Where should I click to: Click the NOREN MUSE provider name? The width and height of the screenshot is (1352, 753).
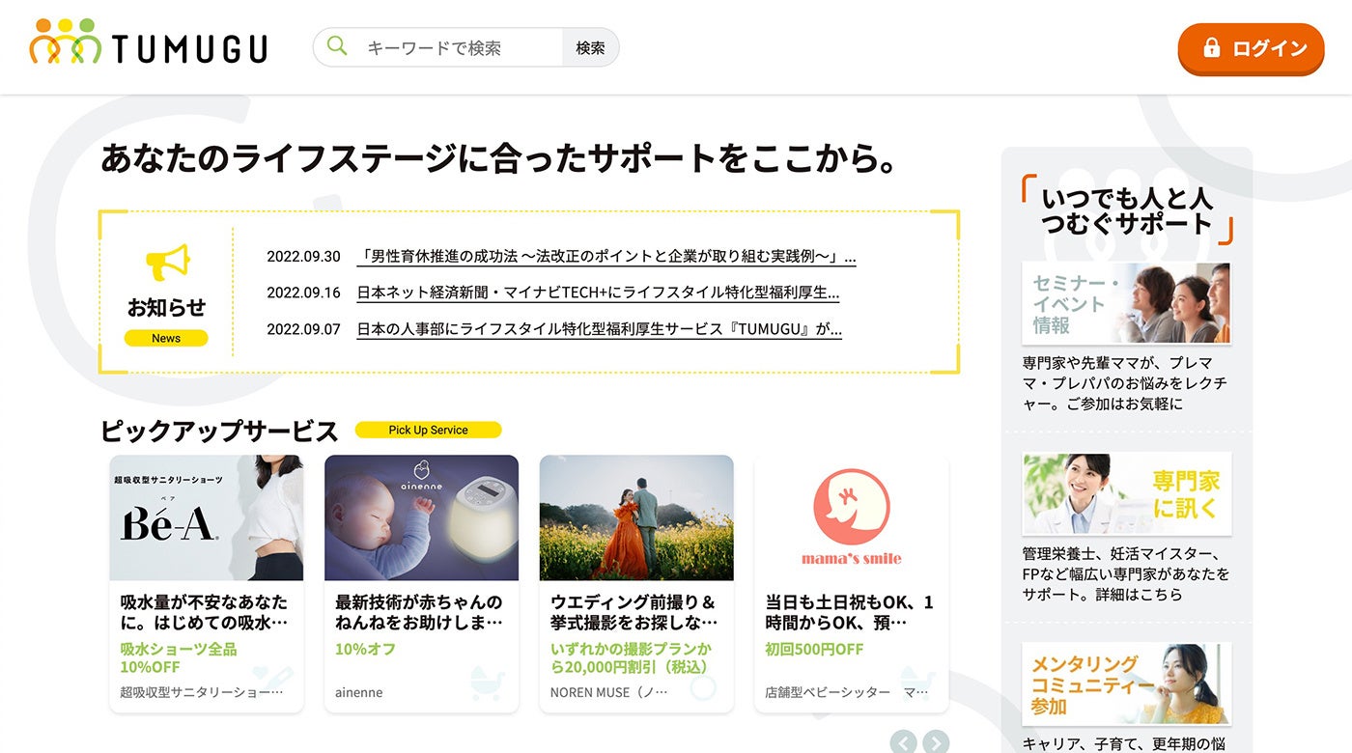point(608,692)
